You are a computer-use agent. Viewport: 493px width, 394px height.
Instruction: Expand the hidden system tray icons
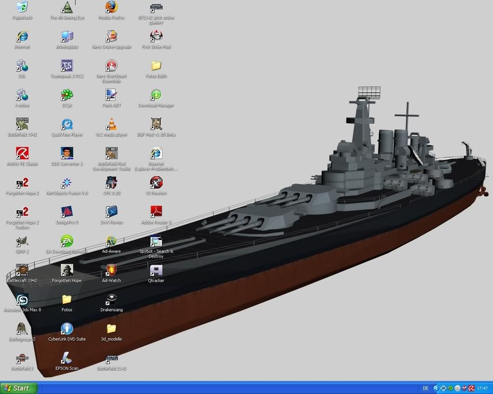click(x=436, y=388)
